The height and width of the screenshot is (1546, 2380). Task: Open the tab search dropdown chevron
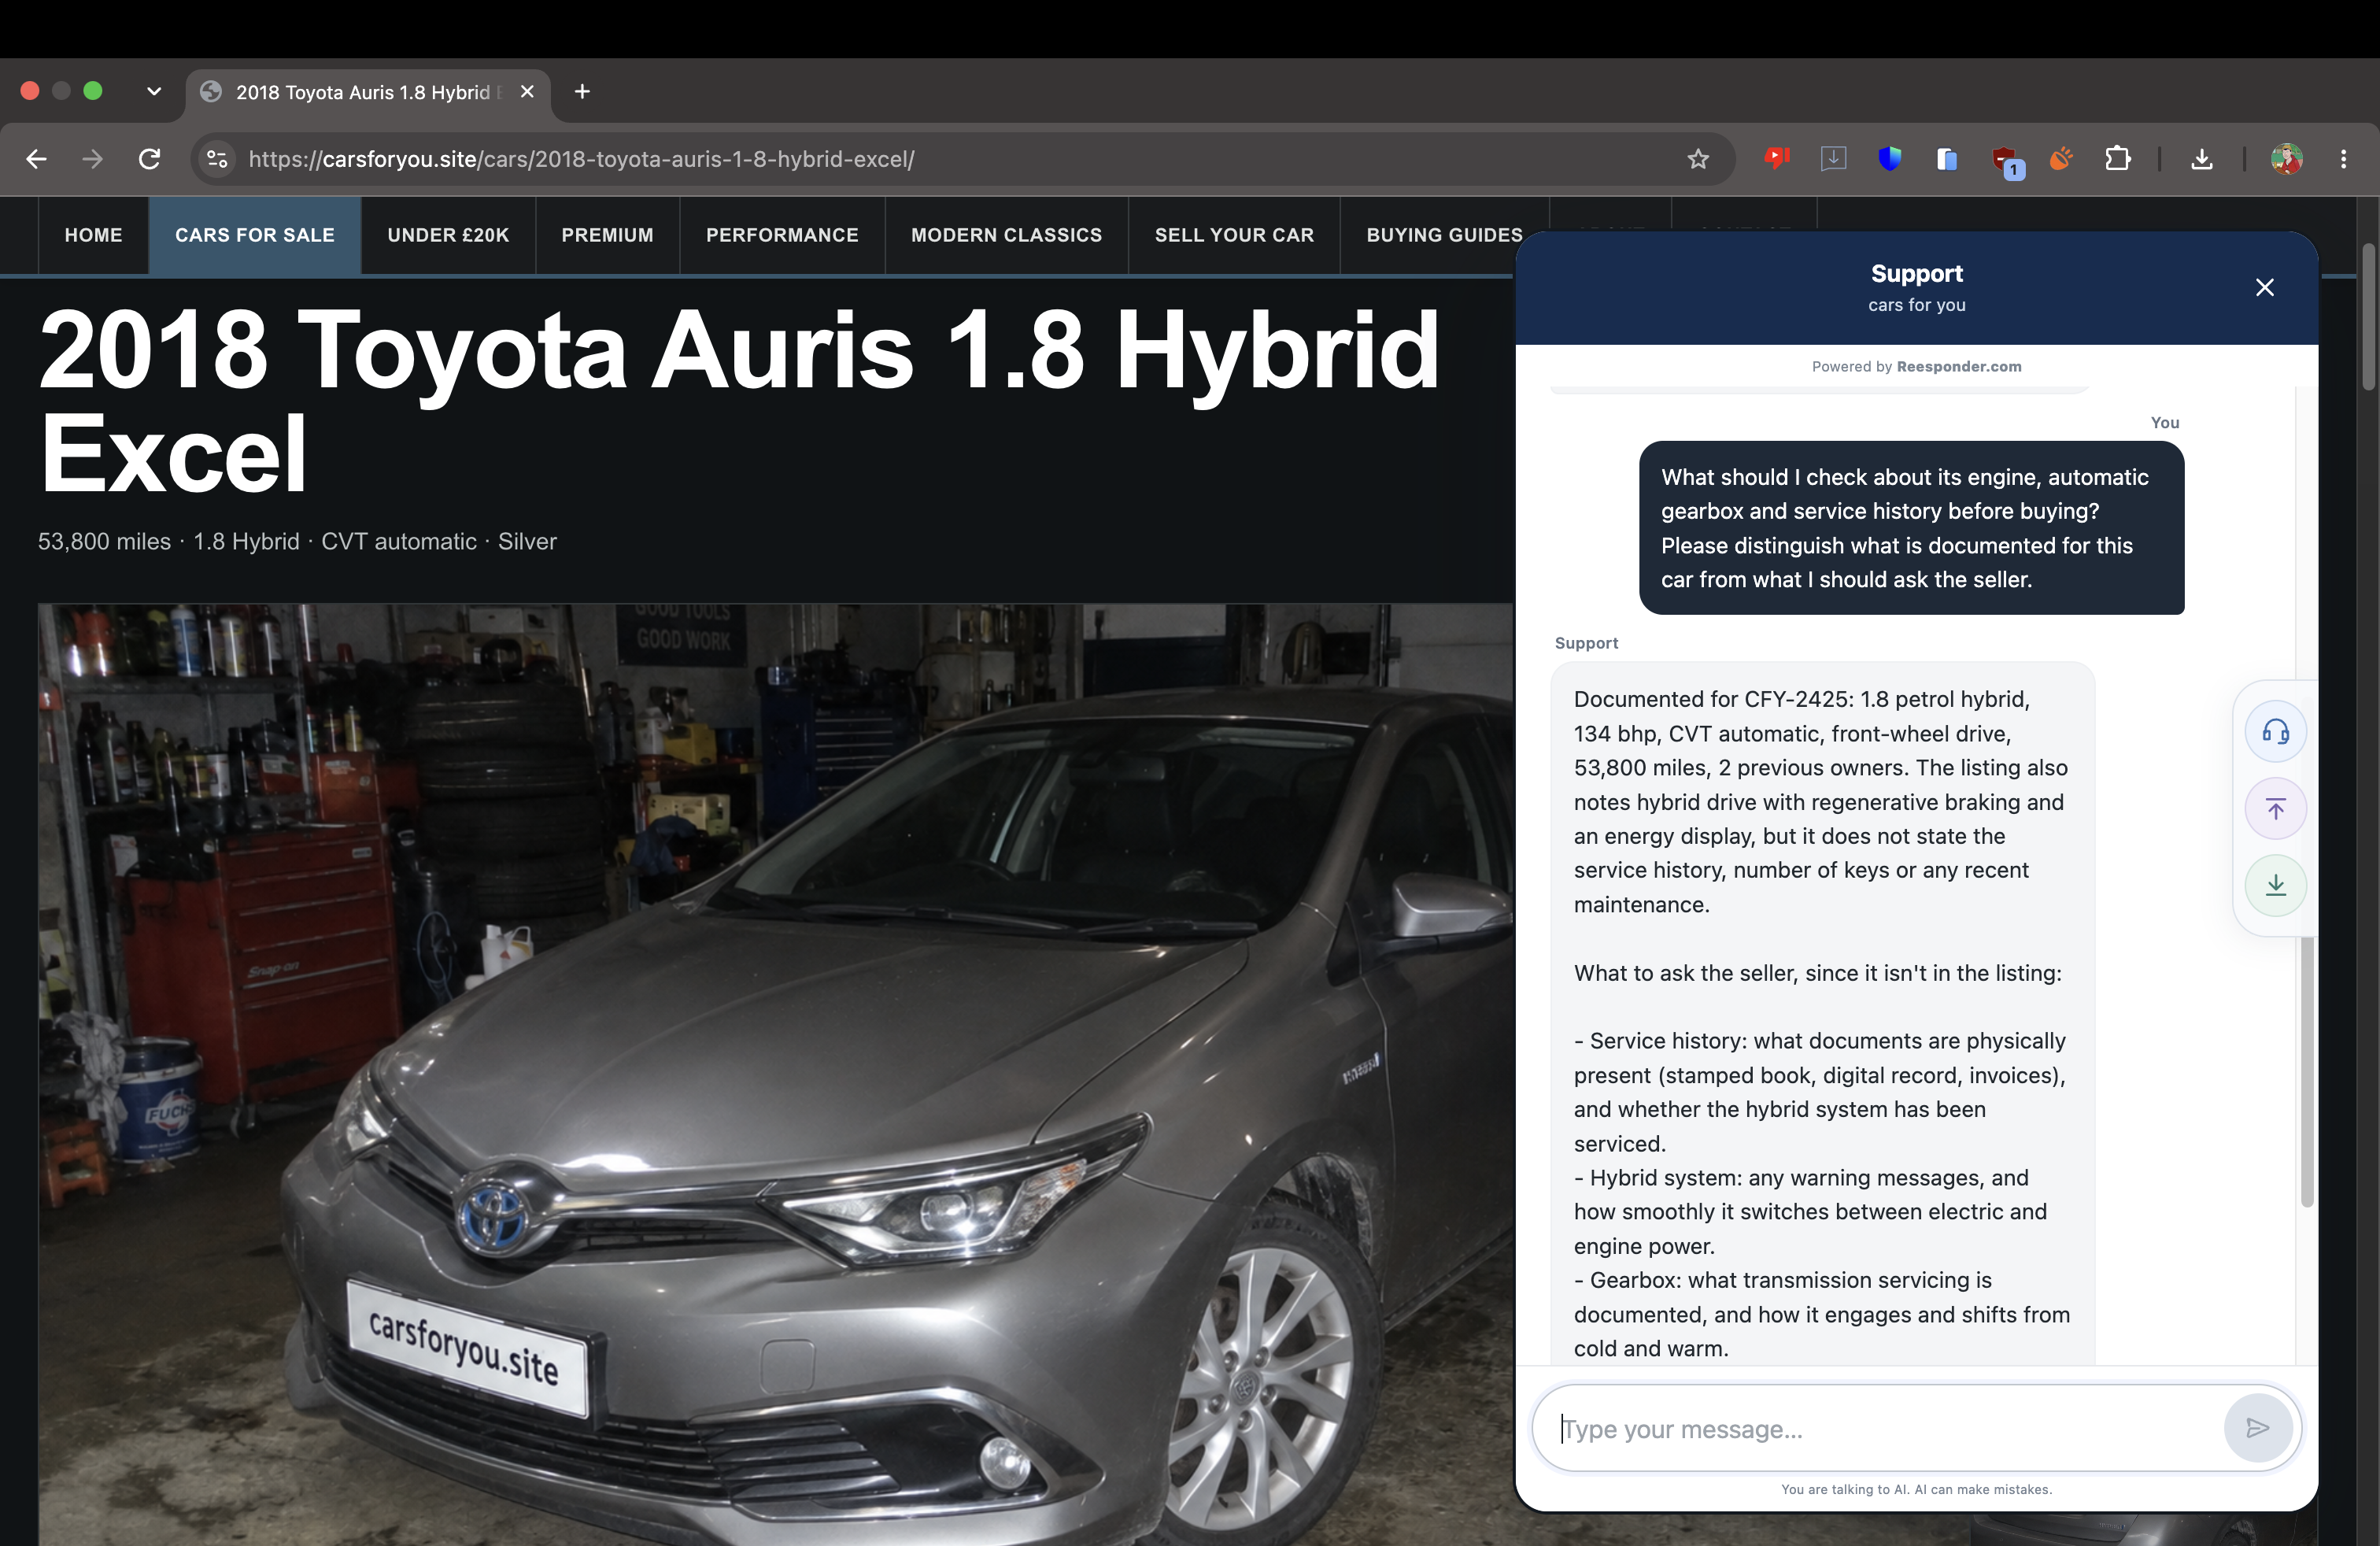[153, 91]
